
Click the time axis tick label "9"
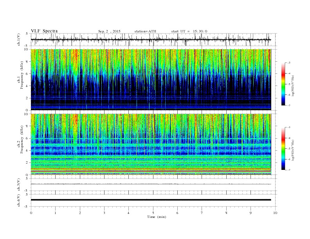click(x=251, y=213)
